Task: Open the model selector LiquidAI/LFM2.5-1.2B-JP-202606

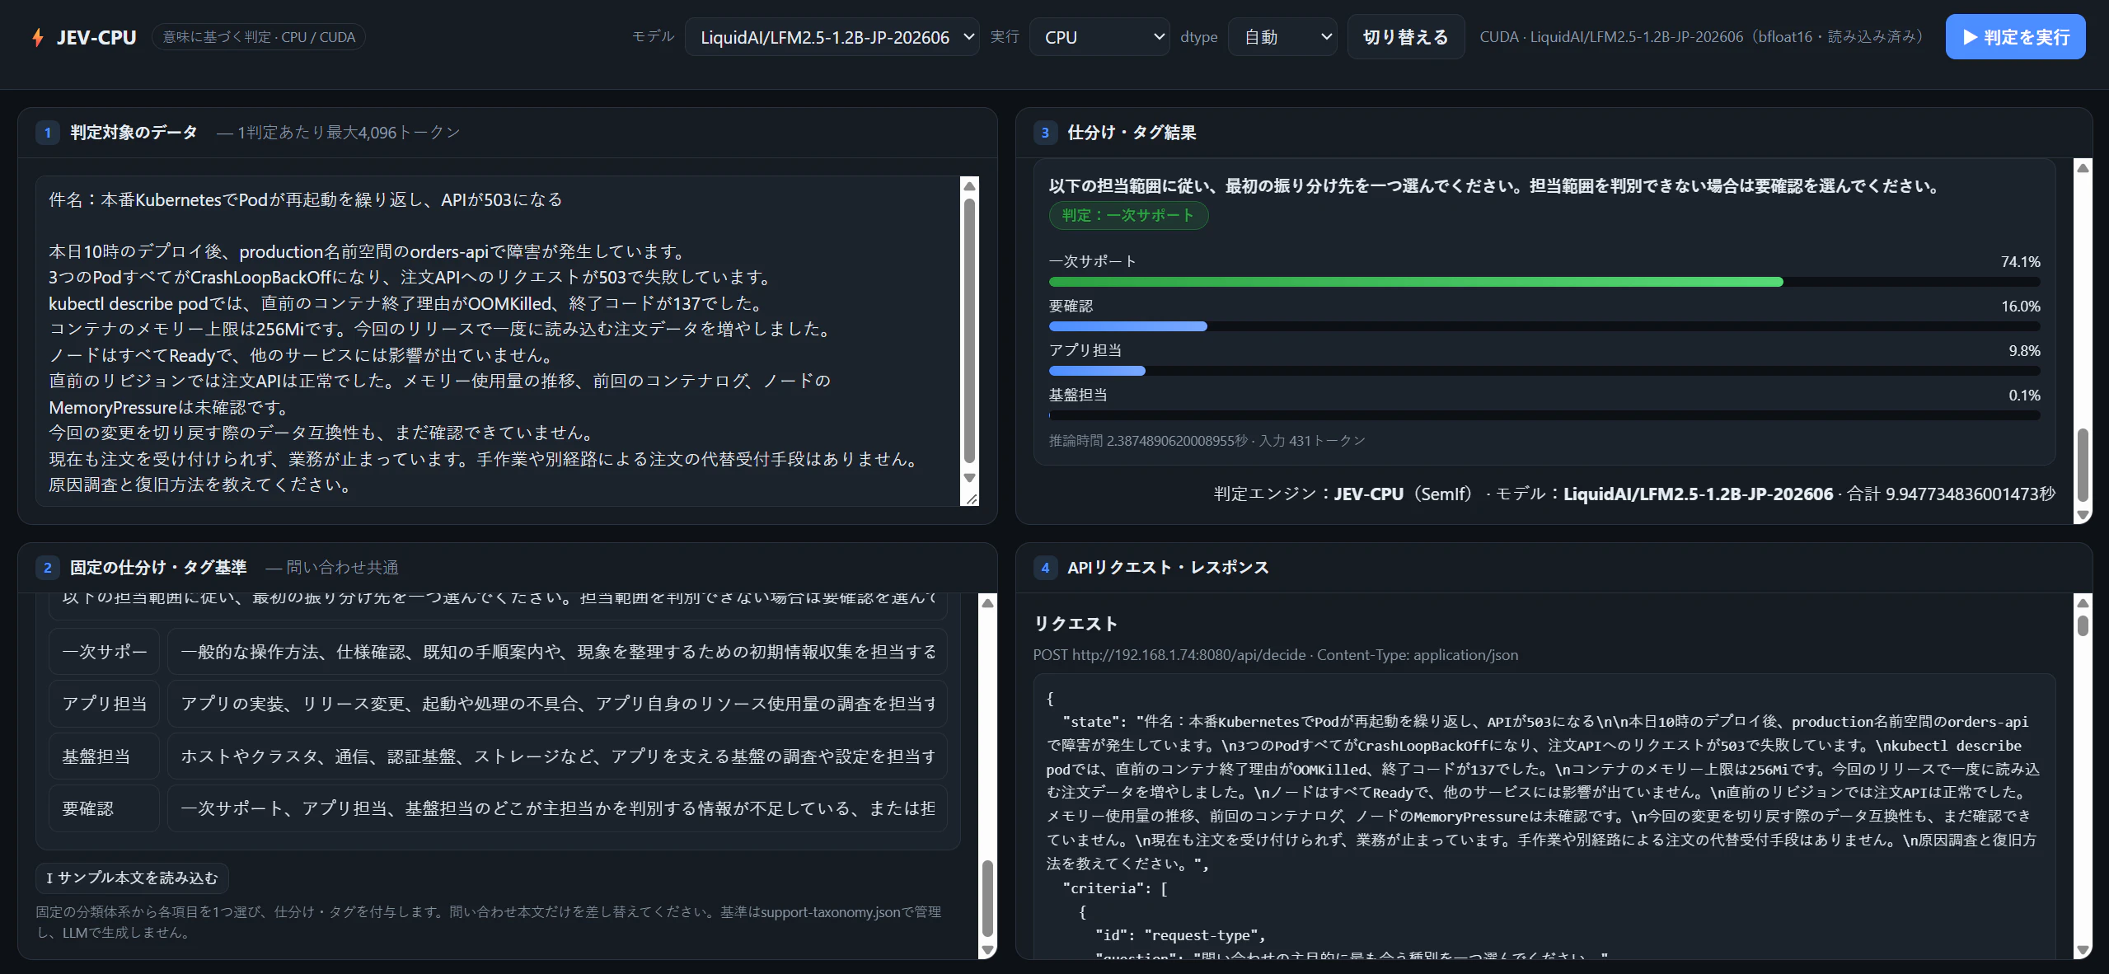Action: click(x=832, y=37)
